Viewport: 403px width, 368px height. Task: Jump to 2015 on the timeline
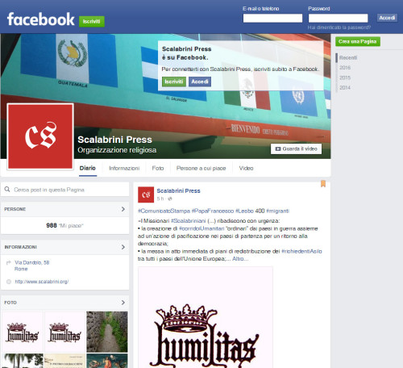click(x=345, y=77)
